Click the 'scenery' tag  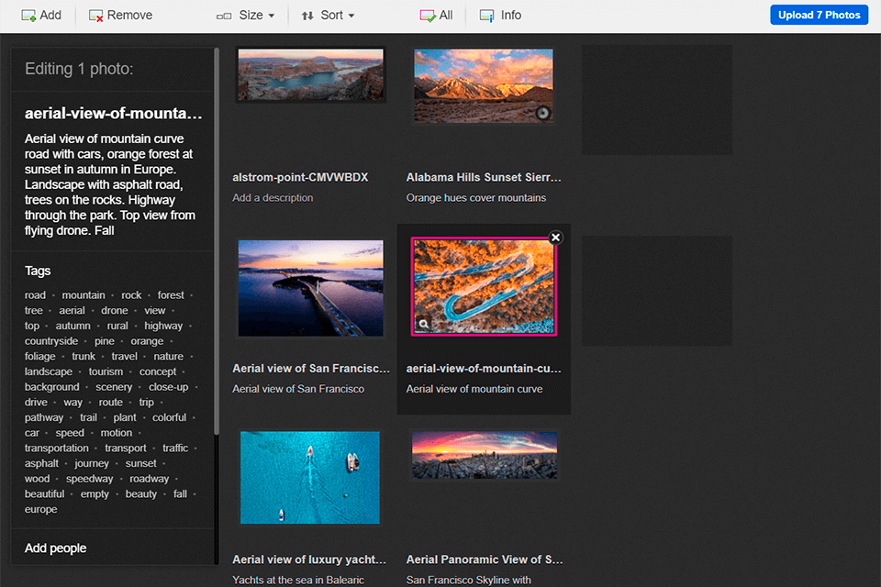point(114,387)
